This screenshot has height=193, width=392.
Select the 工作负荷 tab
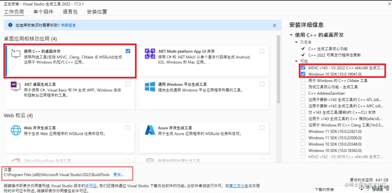pyautogui.click(x=14, y=12)
